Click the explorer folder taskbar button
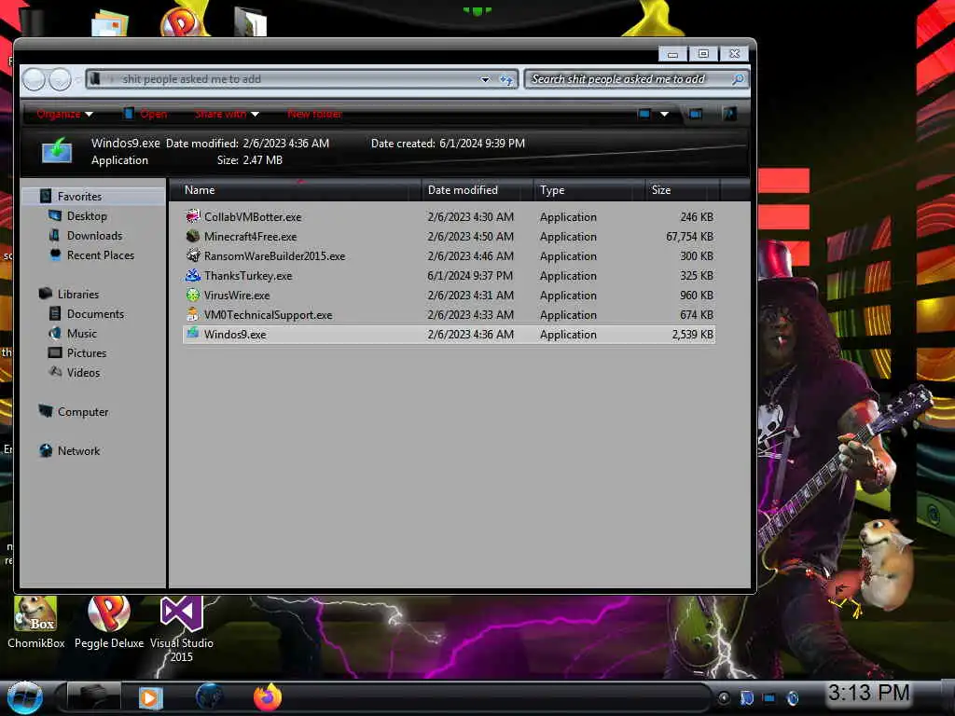This screenshot has width=955, height=716. pyautogui.click(x=93, y=697)
